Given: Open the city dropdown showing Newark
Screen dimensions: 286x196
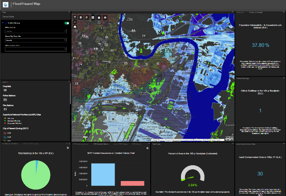Looking at the screenshot, I should point(36,40).
